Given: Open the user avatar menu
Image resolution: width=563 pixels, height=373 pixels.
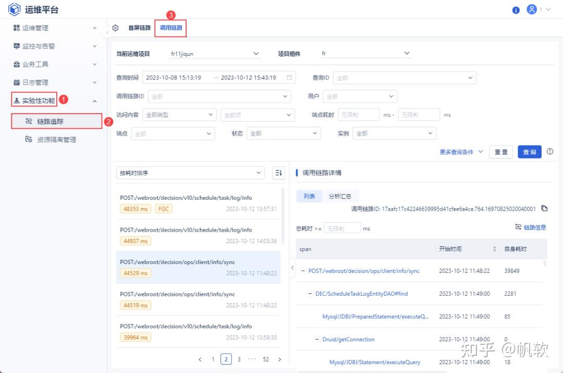Looking at the screenshot, I should 531,9.
